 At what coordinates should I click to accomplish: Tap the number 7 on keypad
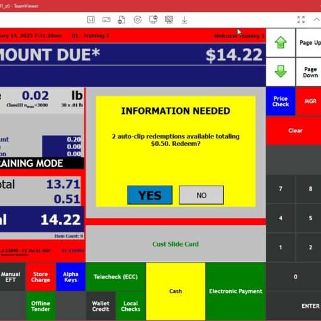click(281, 189)
